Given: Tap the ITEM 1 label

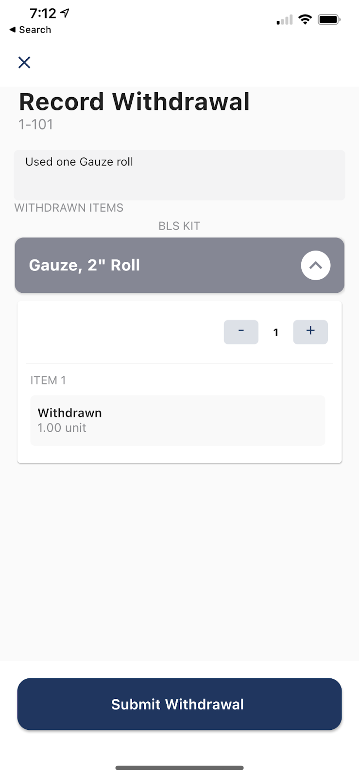Looking at the screenshot, I should 48,380.
